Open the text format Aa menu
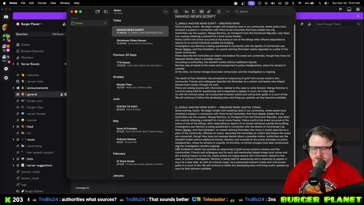Image resolution: width=364 pixels, height=205 pixels. pyautogui.click(x=187, y=12)
